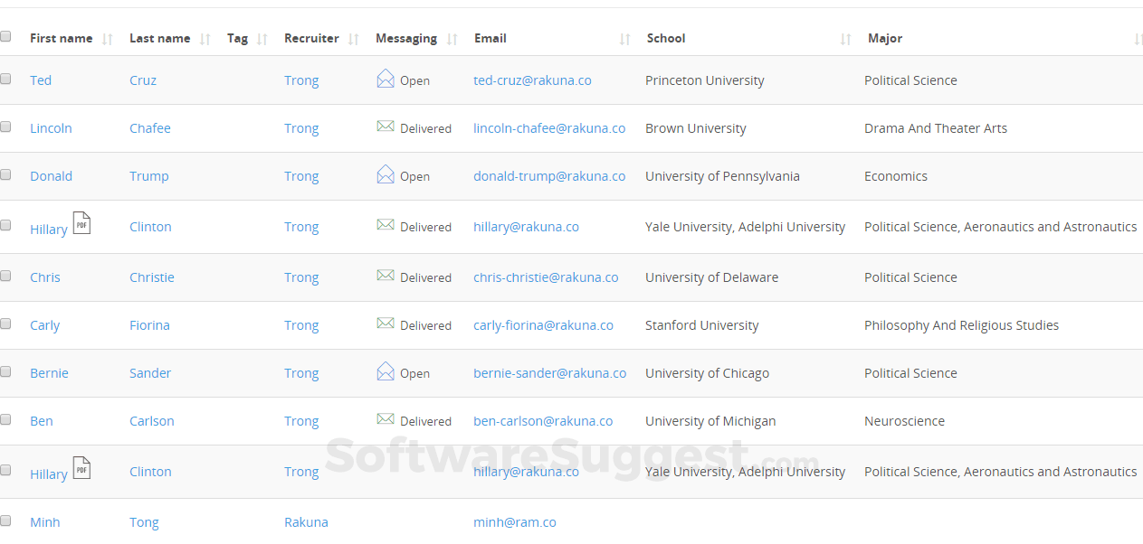Open the donald-trump@rakuna.co email link
The width and height of the screenshot is (1143, 544).
549,176
